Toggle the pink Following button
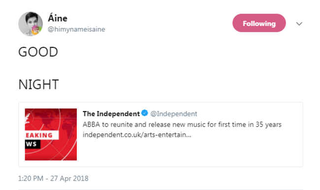 [259, 23]
